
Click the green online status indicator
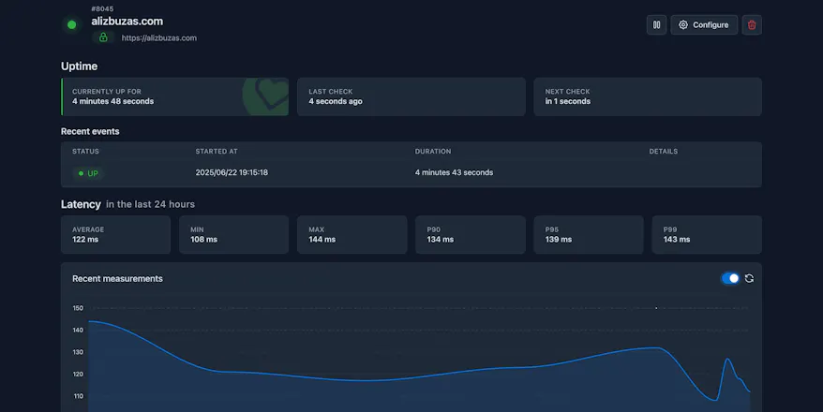[72, 24]
